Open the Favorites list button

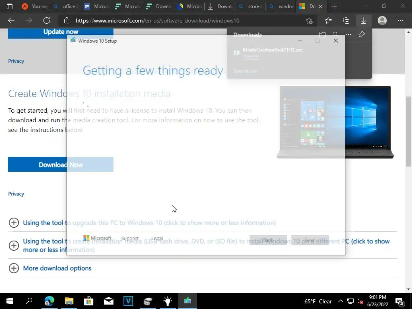tap(328, 21)
